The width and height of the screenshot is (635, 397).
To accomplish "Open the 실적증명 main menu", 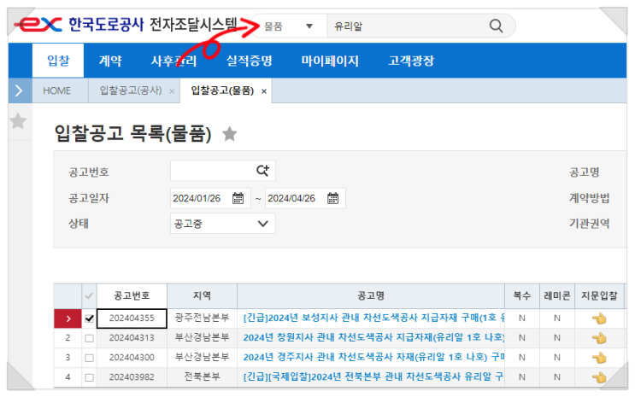I will 249,61.
